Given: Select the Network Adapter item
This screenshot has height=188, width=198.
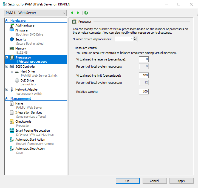Looking at the screenshot, I should 27,89.
